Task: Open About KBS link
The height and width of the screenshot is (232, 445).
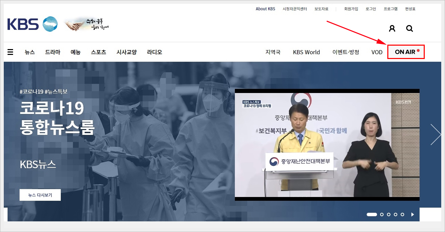Action: coord(265,9)
